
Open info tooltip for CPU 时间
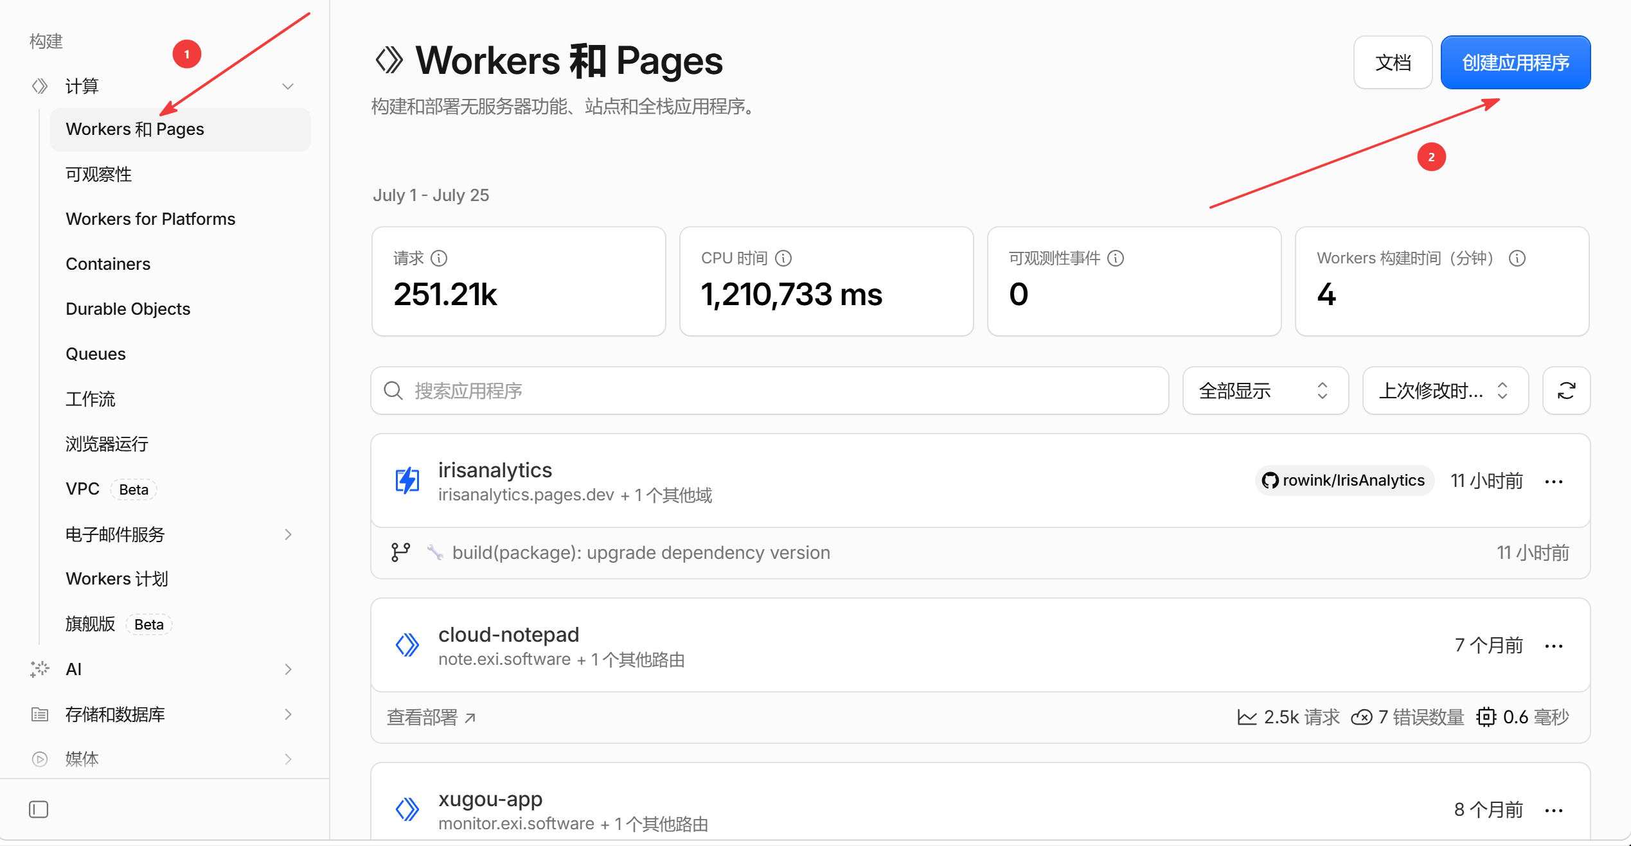pyautogui.click(x=783, y=258)
